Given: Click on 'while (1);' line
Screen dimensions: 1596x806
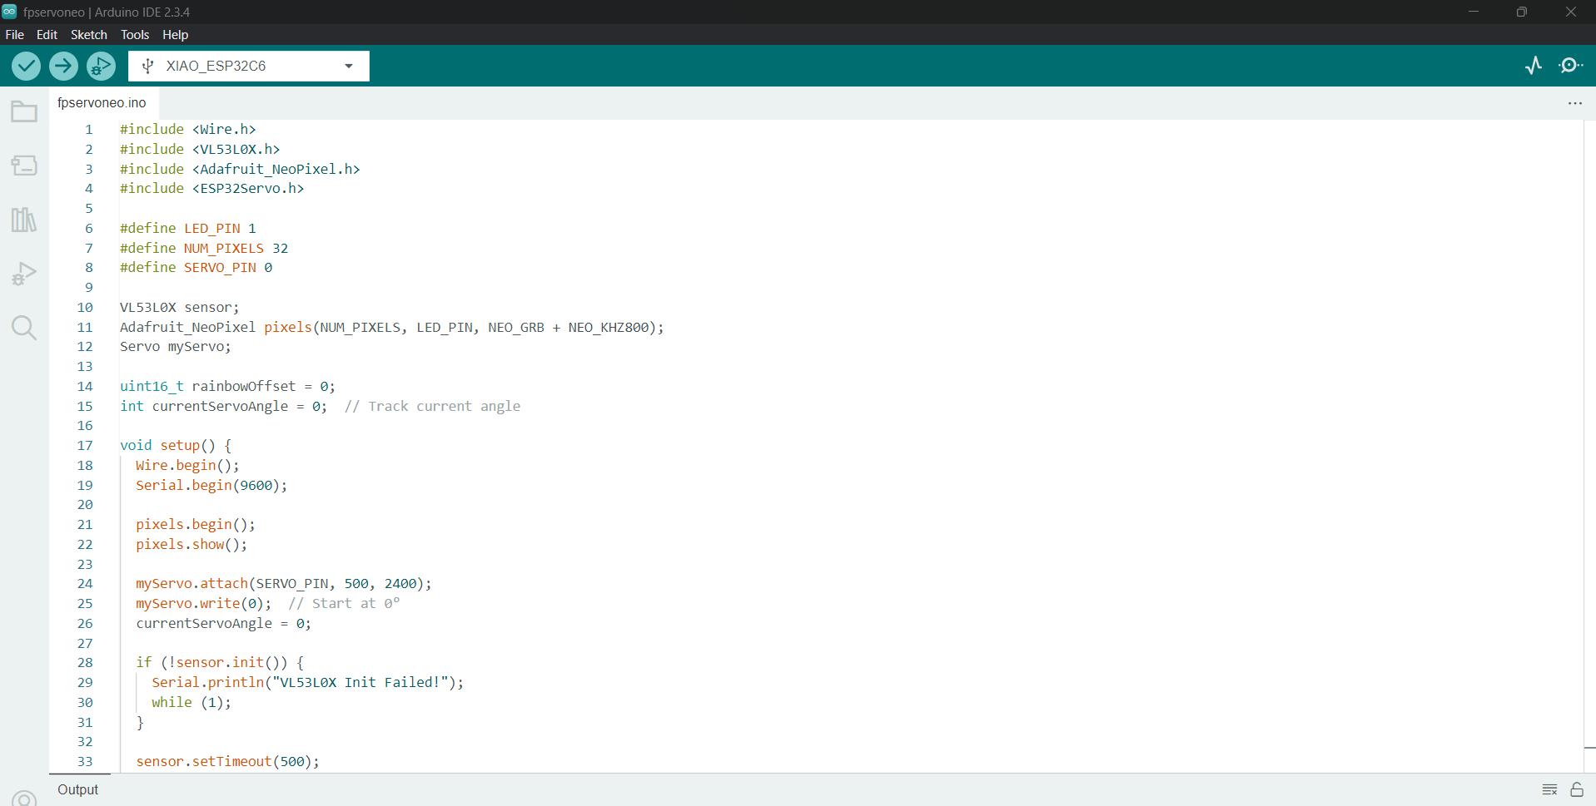Looking at the screenshot, I should 191,703.
